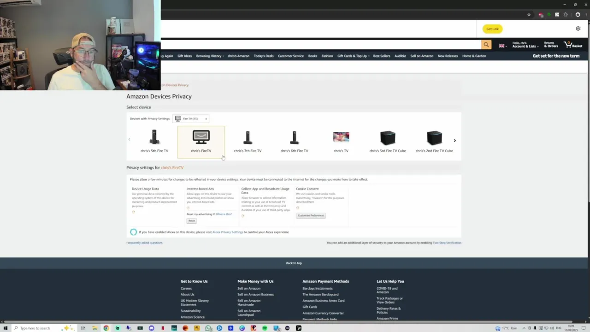Go to Today's Deals
Image resolution: width=590 pixels, height=332 pixels.
(x=264, y=56)
